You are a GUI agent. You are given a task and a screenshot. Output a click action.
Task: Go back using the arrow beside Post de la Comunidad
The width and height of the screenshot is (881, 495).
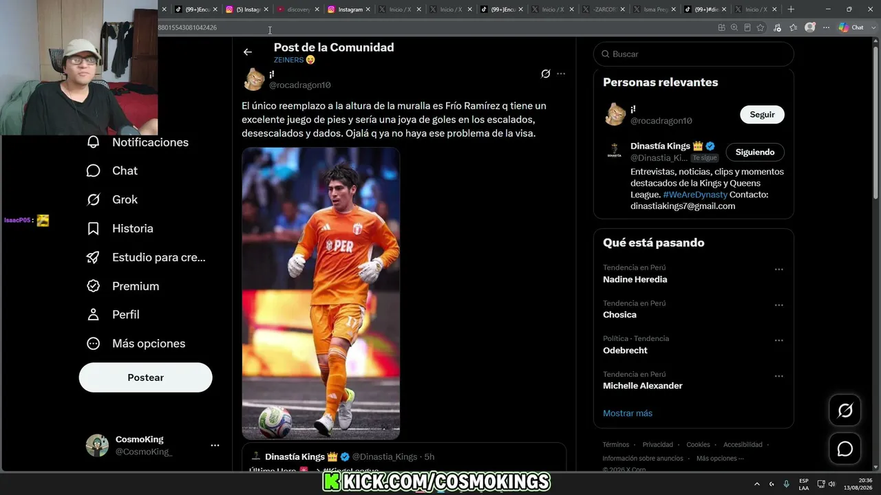point(248,52)
